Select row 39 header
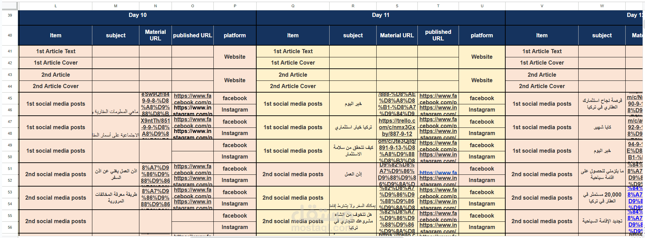Viewport: 645px width, 238px height. pyautogui.click(x=10, y=15)
